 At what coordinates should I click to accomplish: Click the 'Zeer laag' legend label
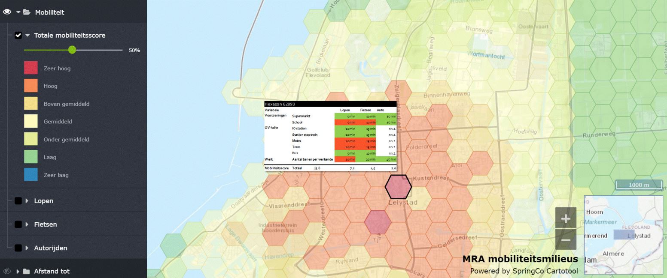(56, 175)
